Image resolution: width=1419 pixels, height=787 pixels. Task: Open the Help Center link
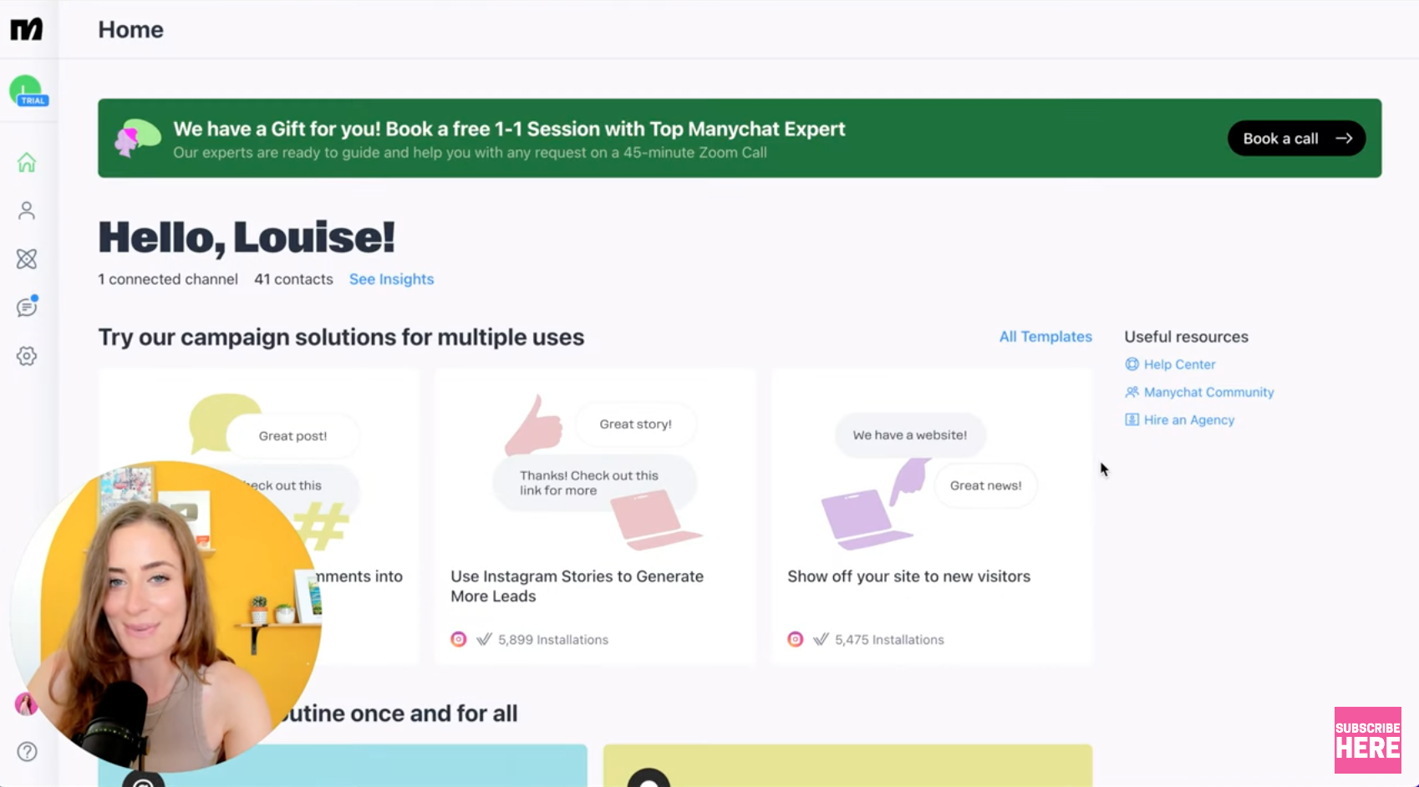pyautogui.click(x=1179, y=364)
